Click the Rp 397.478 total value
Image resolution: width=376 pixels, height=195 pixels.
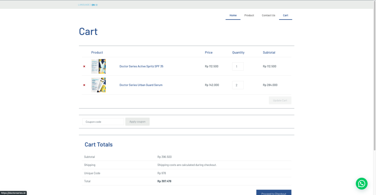click(164, 181)
